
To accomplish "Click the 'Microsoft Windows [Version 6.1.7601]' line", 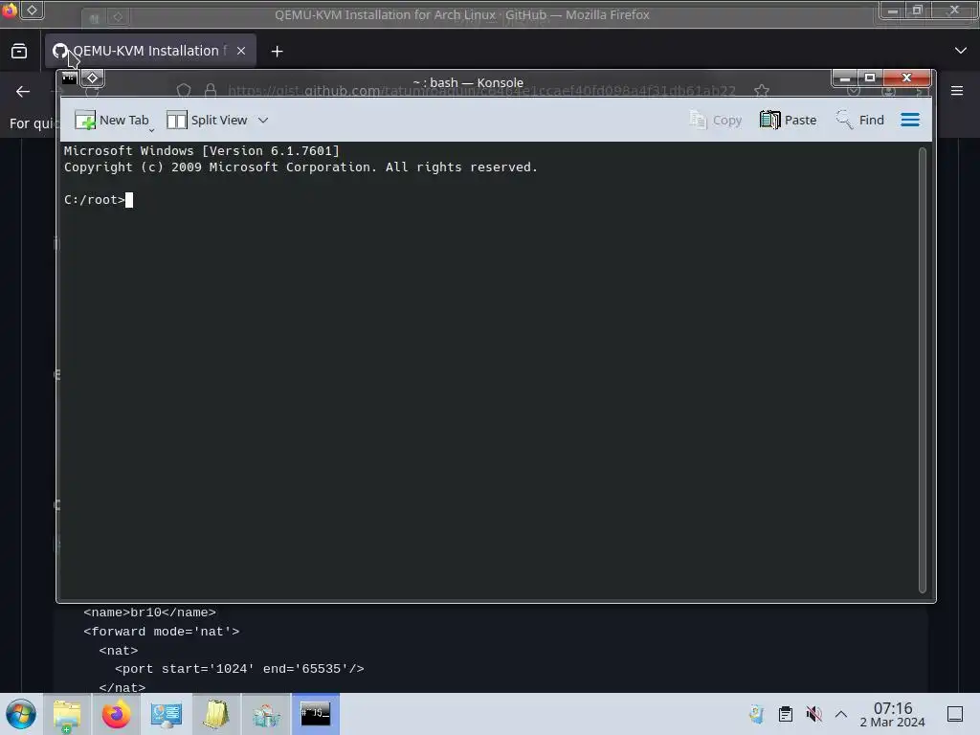I will 201,150.
